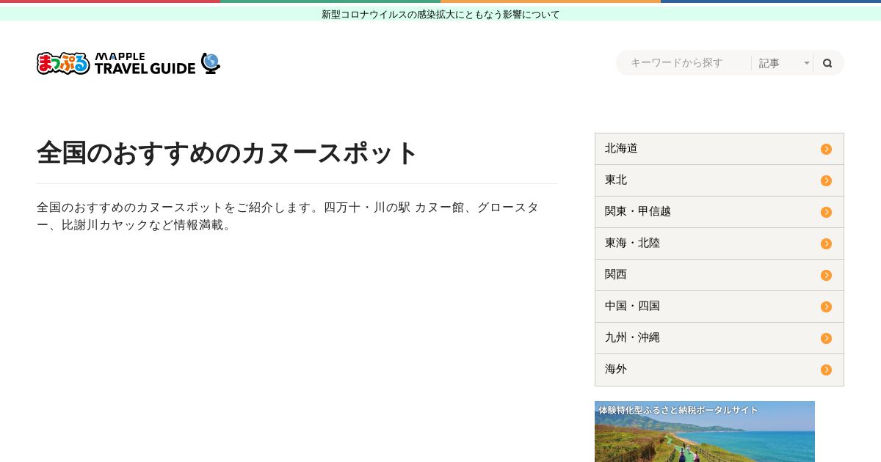Select the 東北 region link
Viewport: 881px width, 462px height.
pos(719,180)
